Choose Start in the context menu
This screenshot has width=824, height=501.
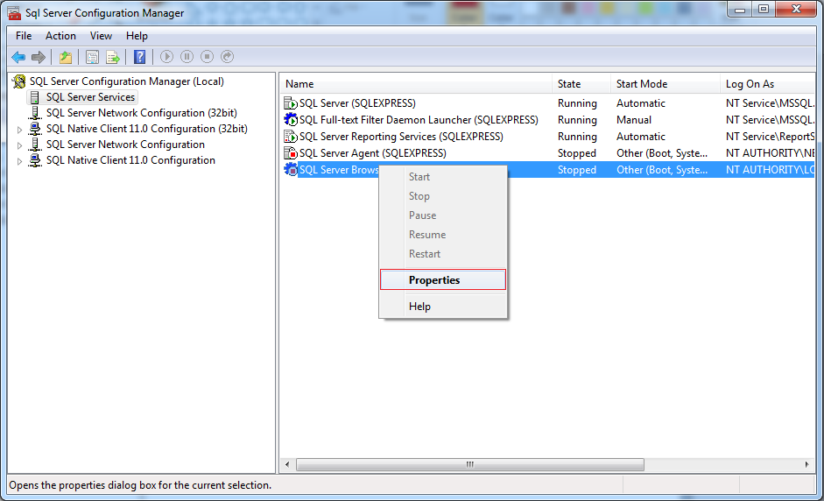click(443, 177)
